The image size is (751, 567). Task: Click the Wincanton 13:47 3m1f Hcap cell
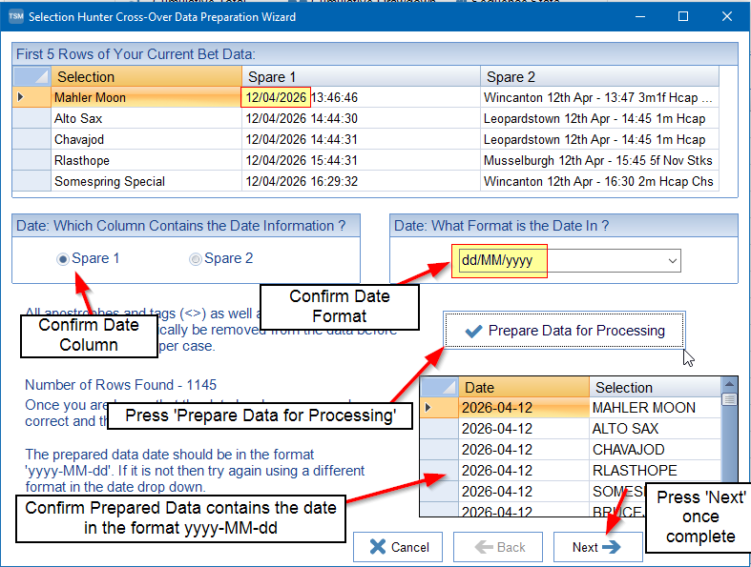tap(599, 97)
